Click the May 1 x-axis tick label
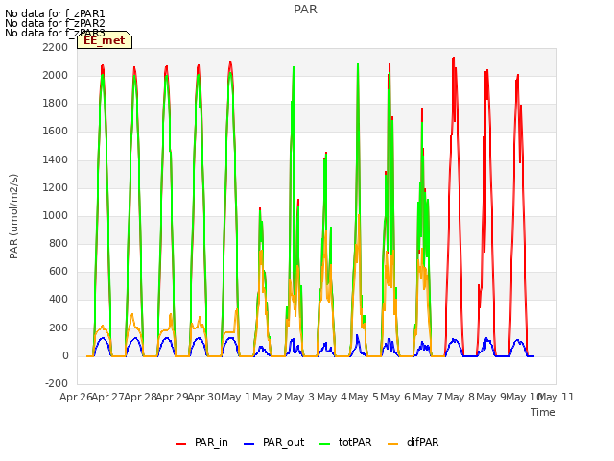The height and width of the screenshot is (461, 614). (x=236, y=397)
